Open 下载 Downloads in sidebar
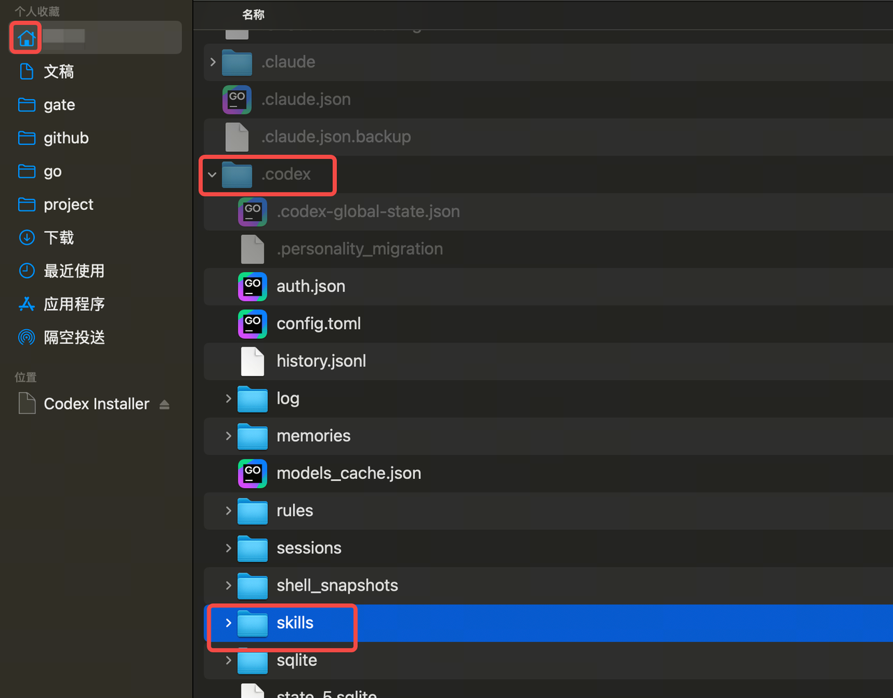 (x=59, y=238)
